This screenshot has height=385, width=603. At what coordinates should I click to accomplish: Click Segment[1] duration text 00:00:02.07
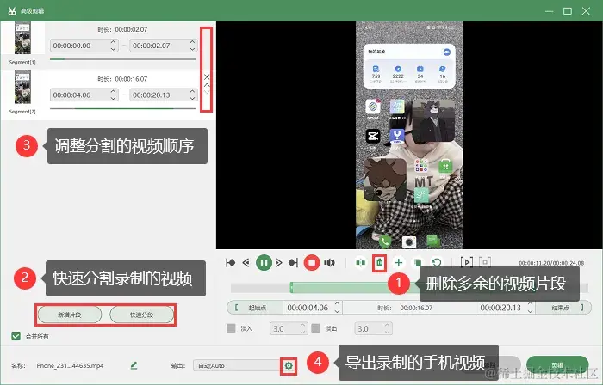(131, 29)
